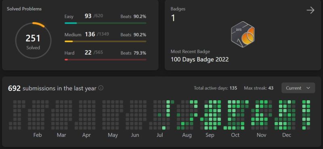This screenshot has width=323, height=149.
Task: Click the submissions info icon
Action: [101, 88]
